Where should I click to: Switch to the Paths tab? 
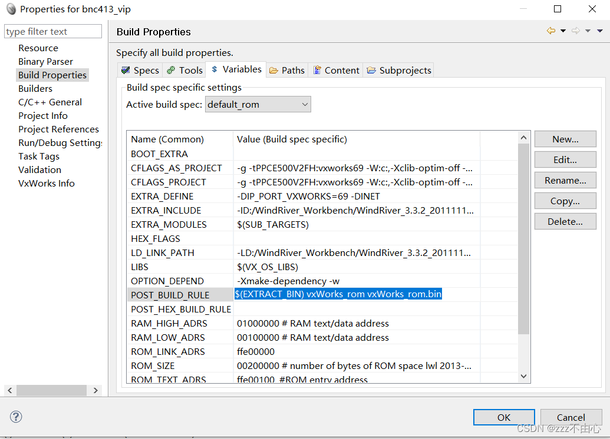tap(287, 70)
